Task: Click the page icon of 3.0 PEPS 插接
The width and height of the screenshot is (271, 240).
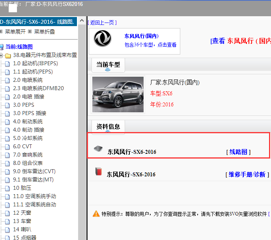Action: click(7, 114)
